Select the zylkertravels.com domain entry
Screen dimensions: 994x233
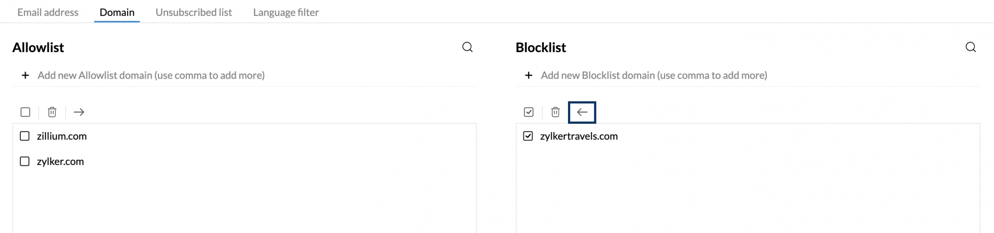click(579, 136)
